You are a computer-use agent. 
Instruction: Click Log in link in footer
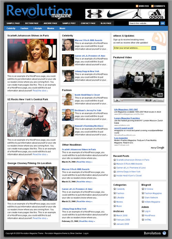point(86,233)
